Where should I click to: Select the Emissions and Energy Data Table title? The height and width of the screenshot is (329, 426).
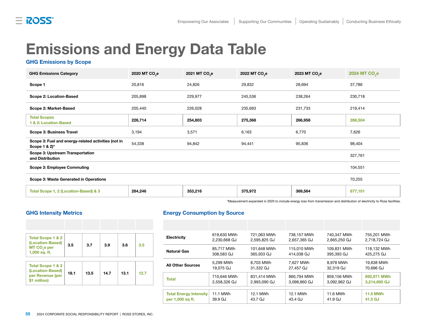(146, 49)
